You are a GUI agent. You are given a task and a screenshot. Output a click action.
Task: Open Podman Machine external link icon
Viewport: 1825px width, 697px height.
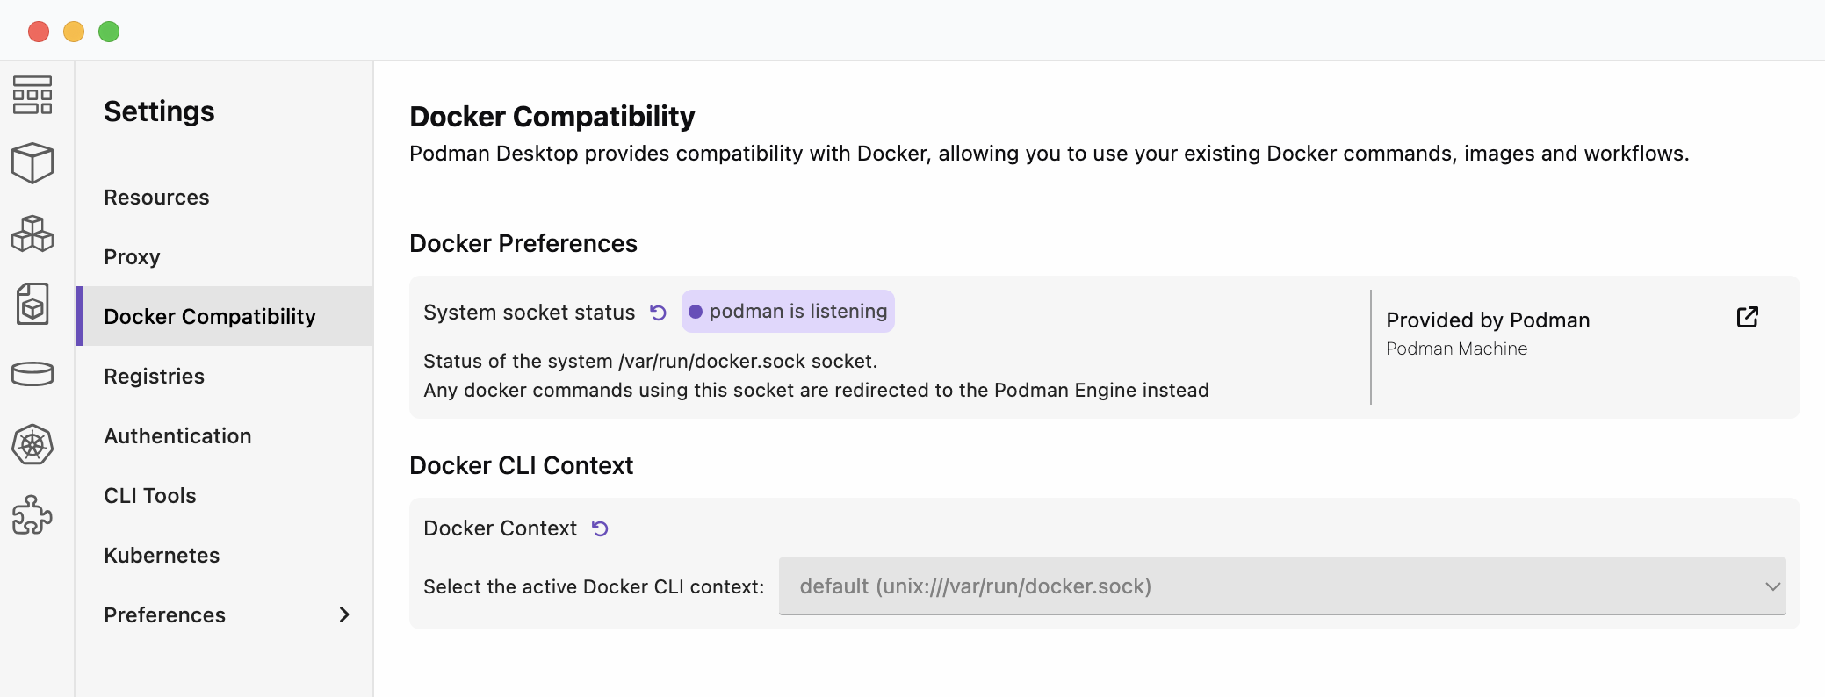[x=1747, y=318]
